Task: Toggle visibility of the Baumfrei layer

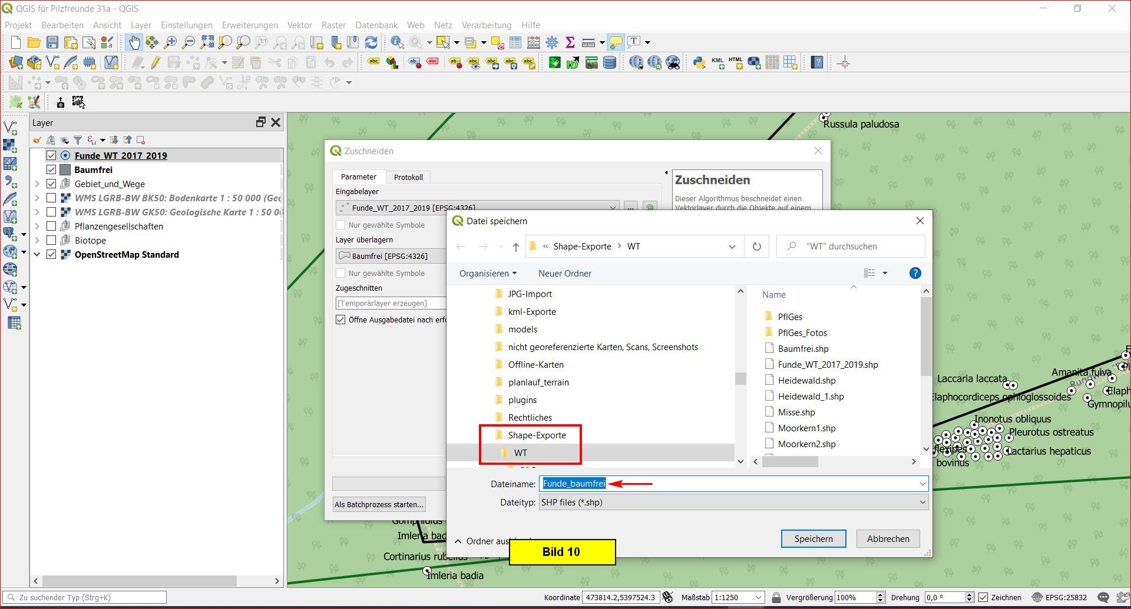Action: click(51, 169)
